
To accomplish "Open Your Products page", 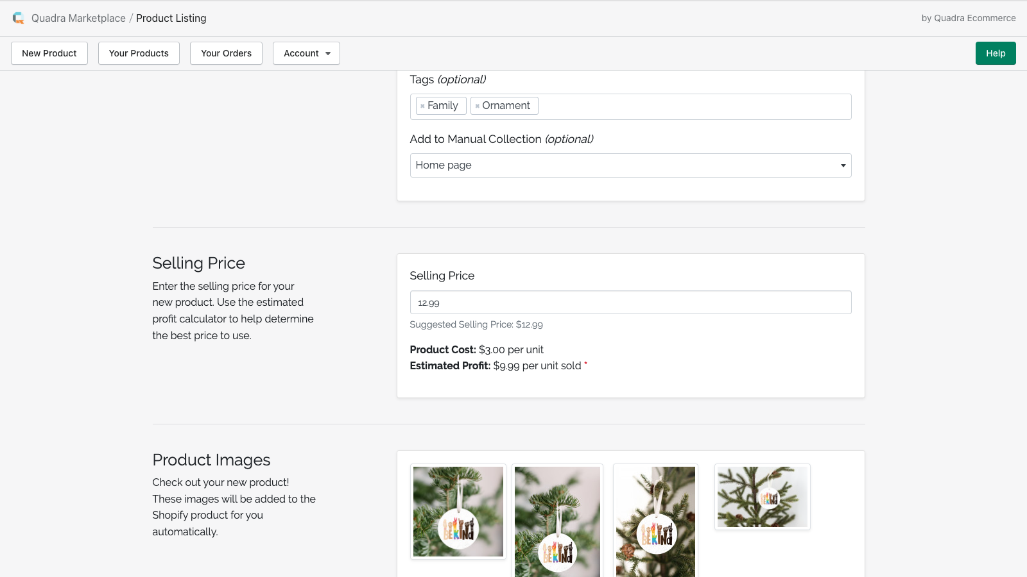I will [x=139, y=53].
